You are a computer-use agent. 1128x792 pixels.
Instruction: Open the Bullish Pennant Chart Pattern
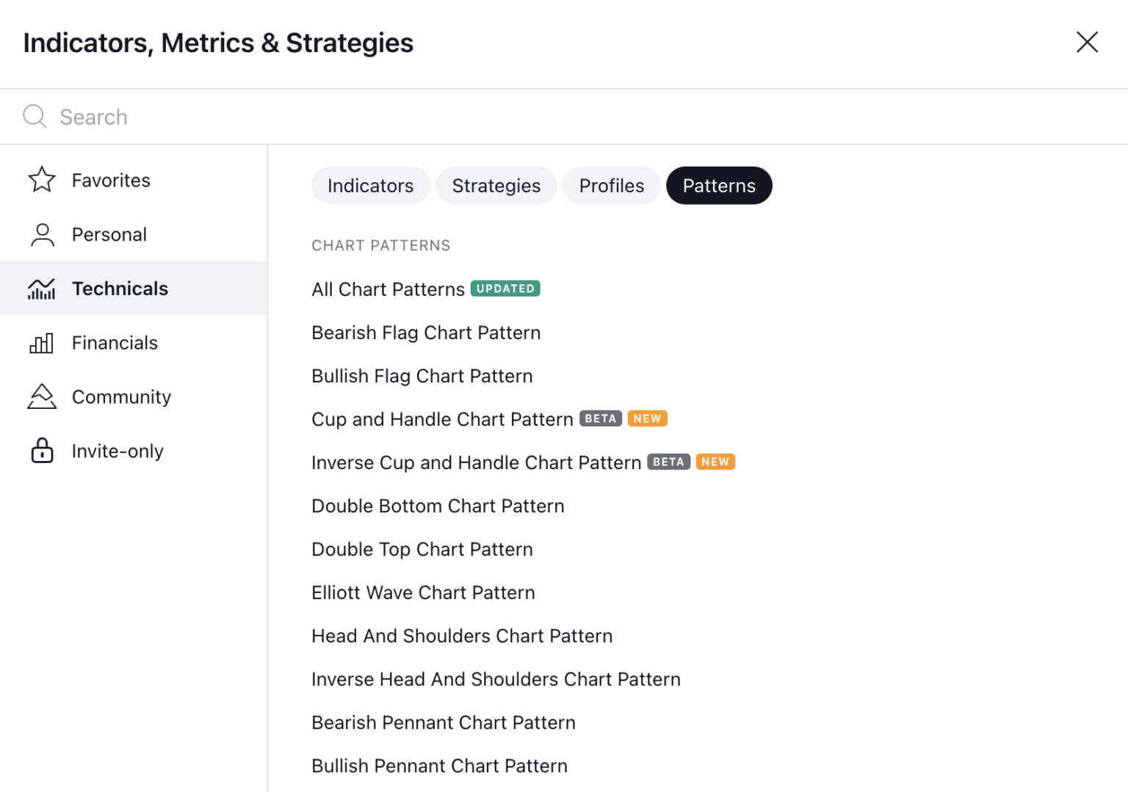(x=439, y=766)
